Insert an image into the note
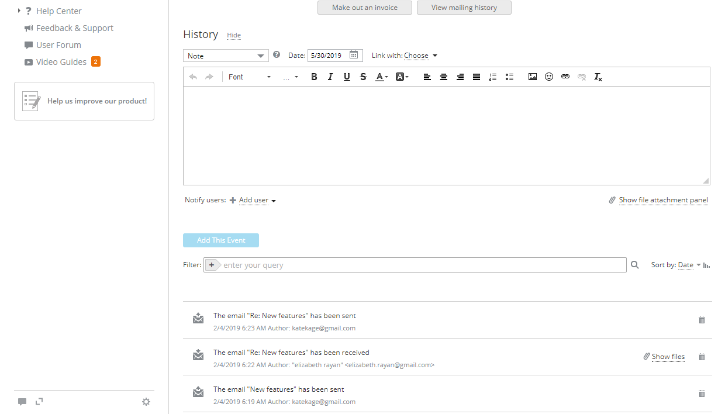This screenshot has height=414, width=725. pos(532,77)
